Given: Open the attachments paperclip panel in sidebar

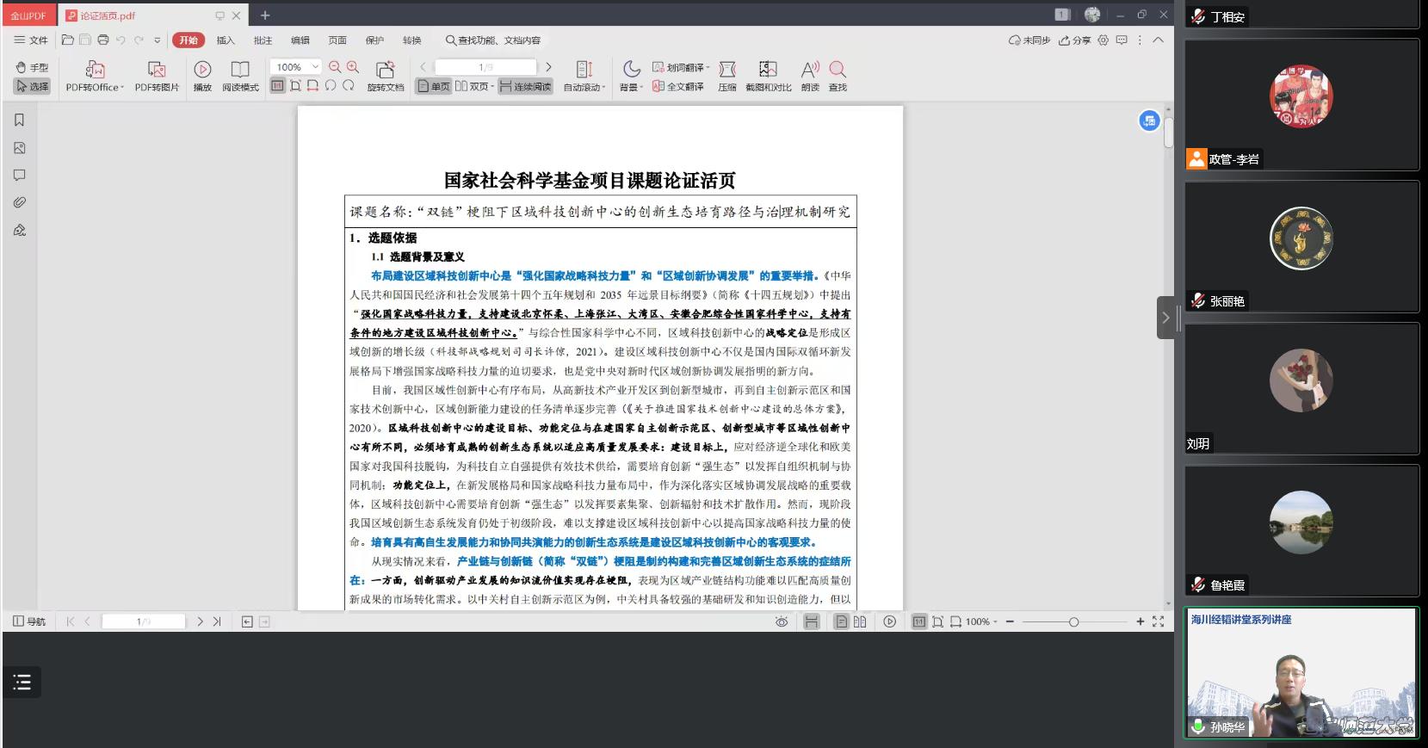Looking at the screenshot, I should (x=19, y=202).
